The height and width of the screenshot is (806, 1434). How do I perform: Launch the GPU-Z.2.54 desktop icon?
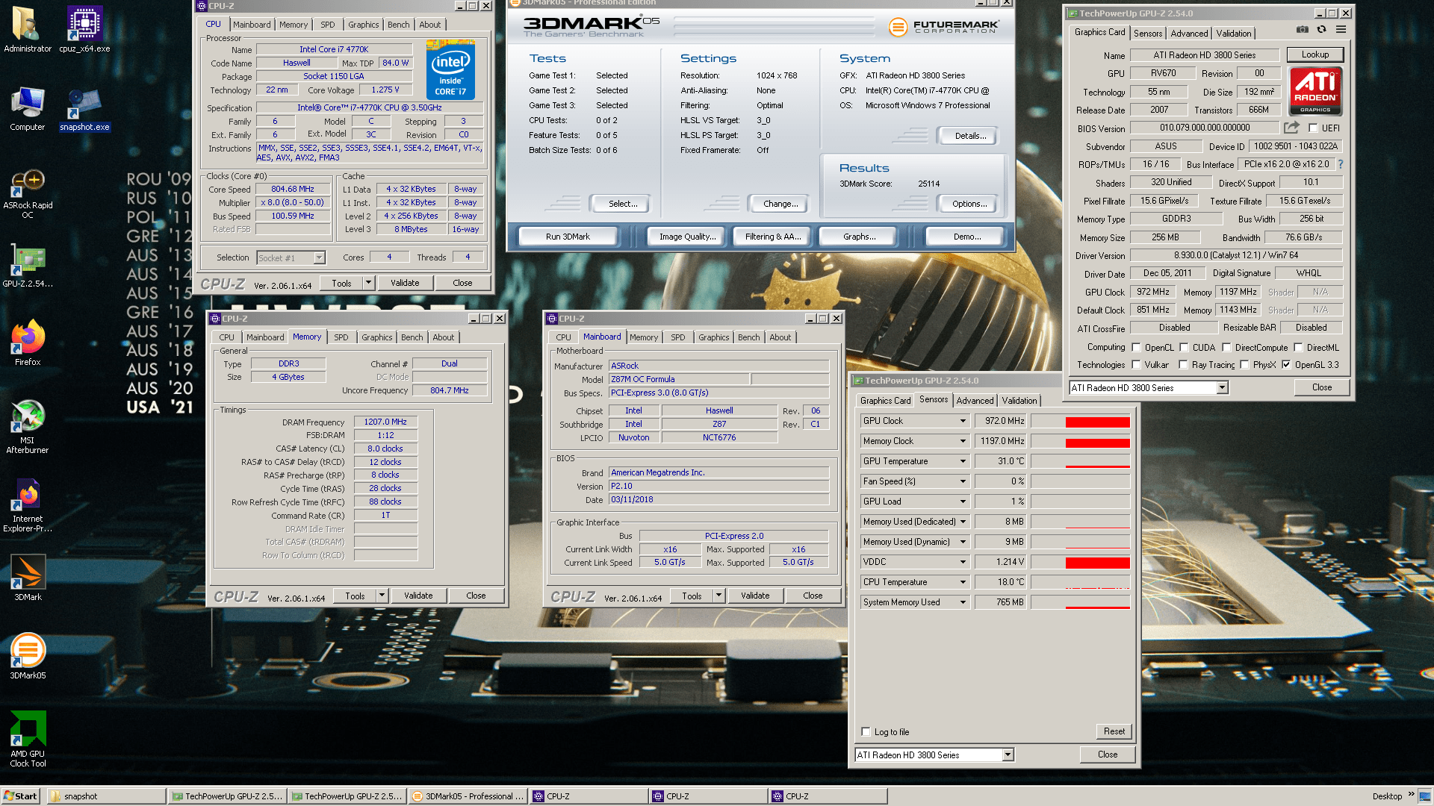coord(28,266)
